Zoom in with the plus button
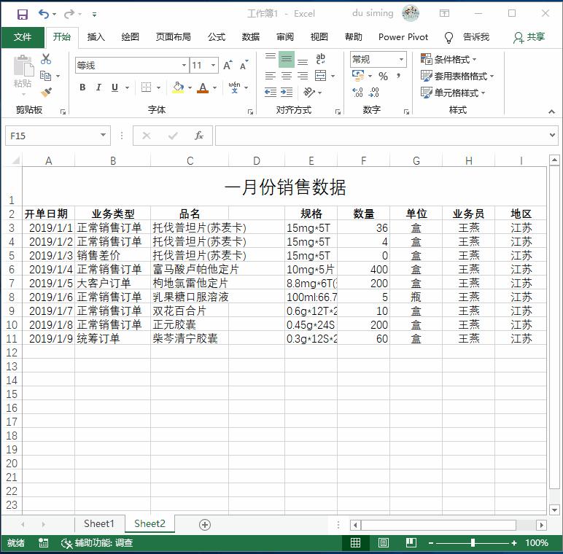The width and height of the screenshot is (563, 554). point(514,543)
